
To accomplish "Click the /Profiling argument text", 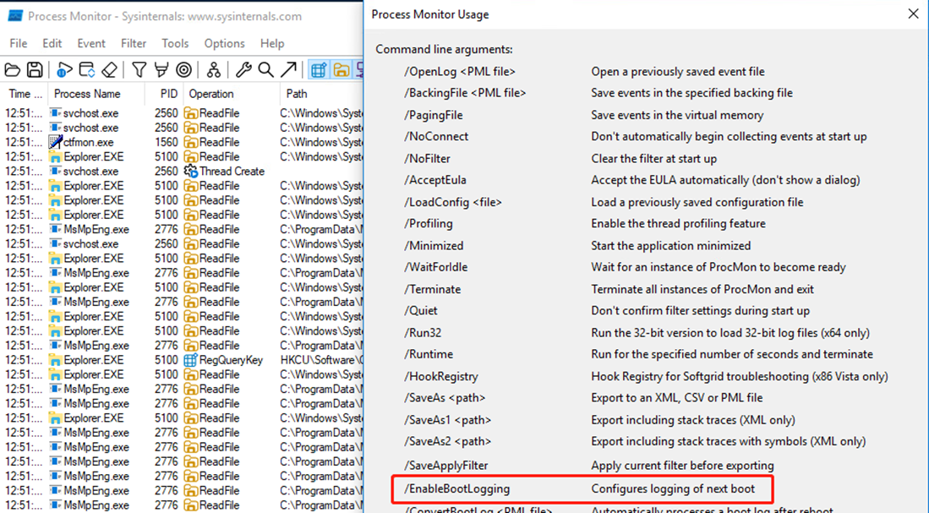I will (429, 223).
